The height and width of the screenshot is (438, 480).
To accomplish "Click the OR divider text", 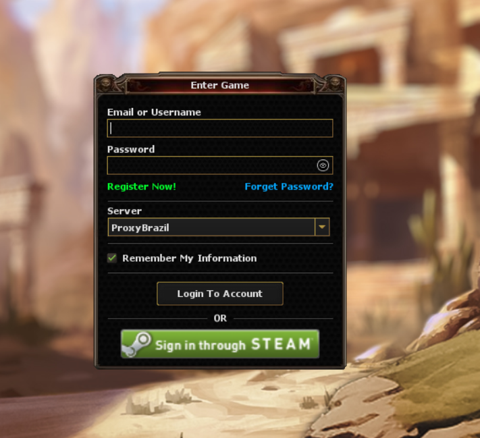I will click(x=220, y=319).
